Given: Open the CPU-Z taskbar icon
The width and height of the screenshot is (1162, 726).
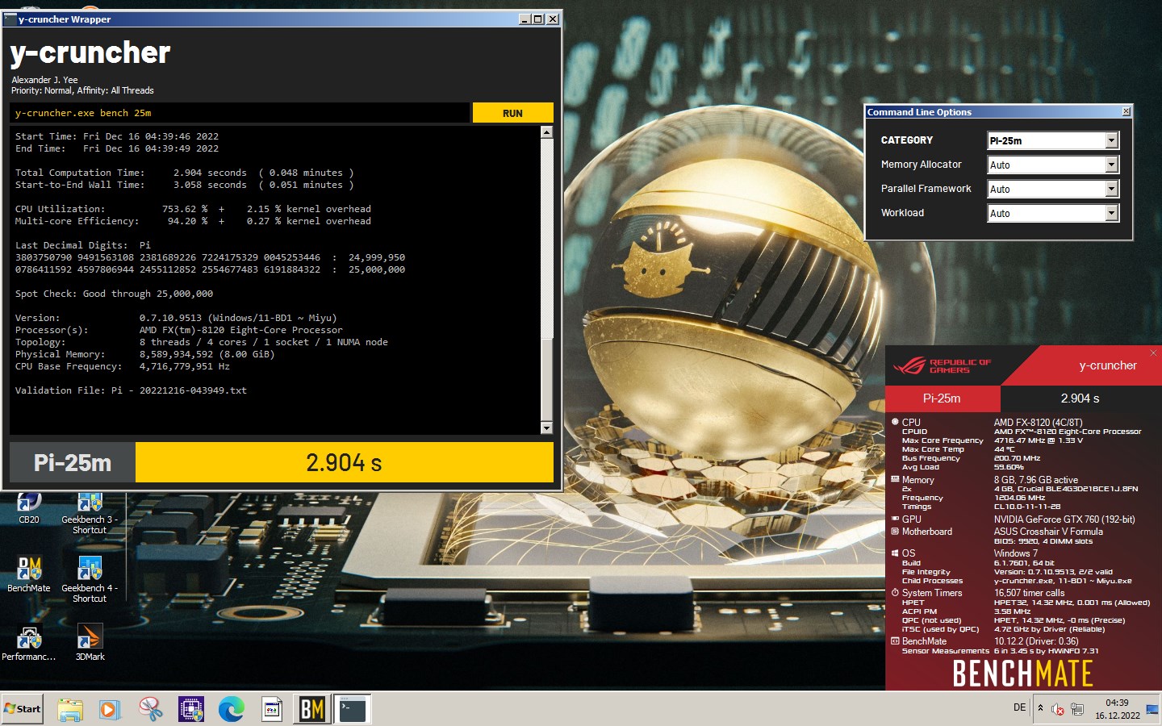Looking at the screenshot, I should 191,709.
